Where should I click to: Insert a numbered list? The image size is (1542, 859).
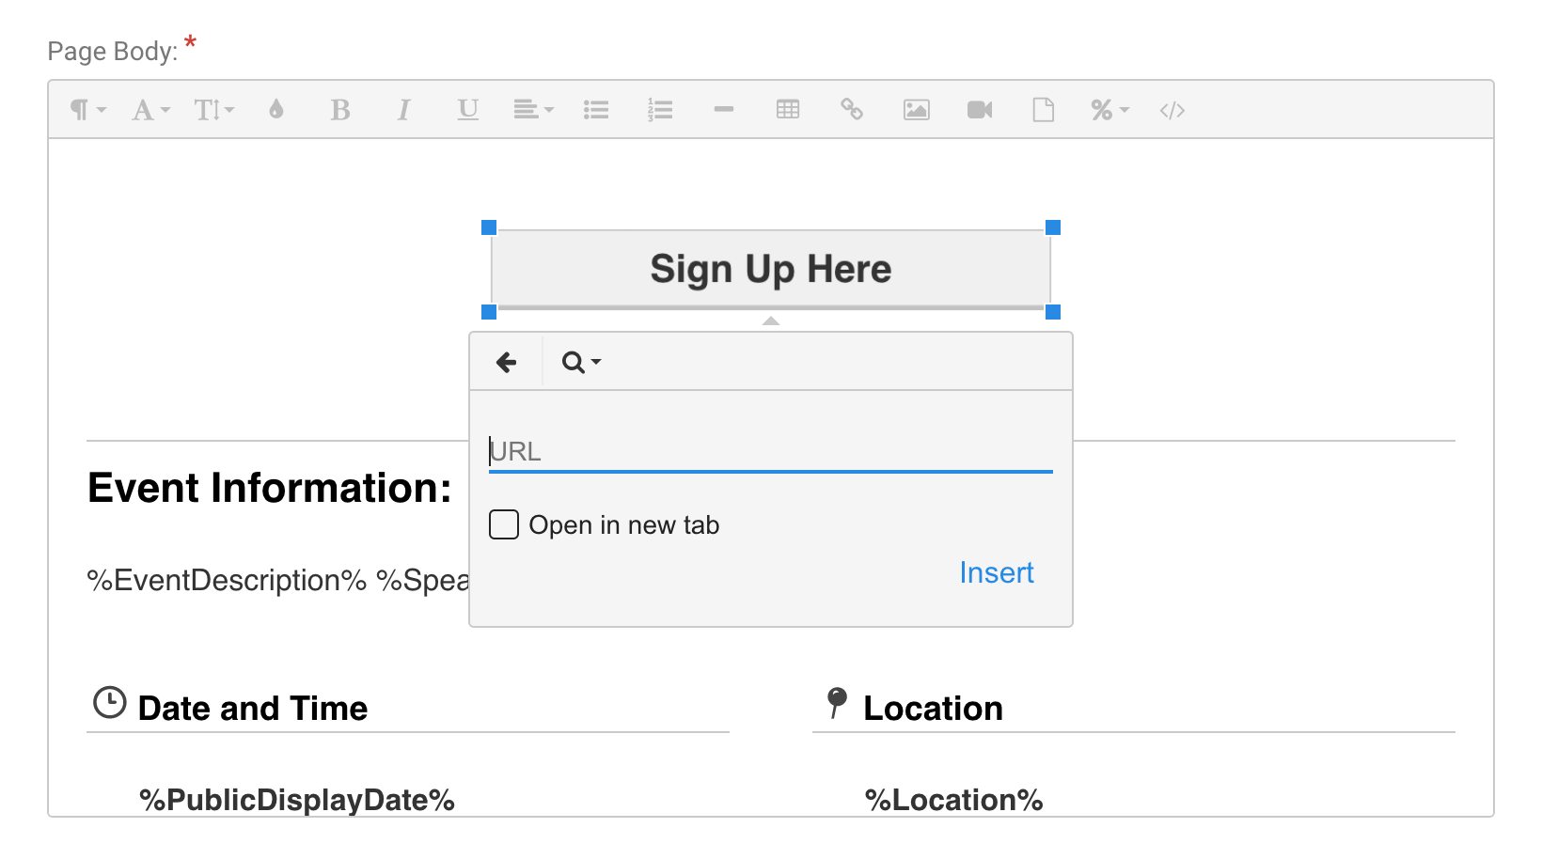(x=660, y=110)
